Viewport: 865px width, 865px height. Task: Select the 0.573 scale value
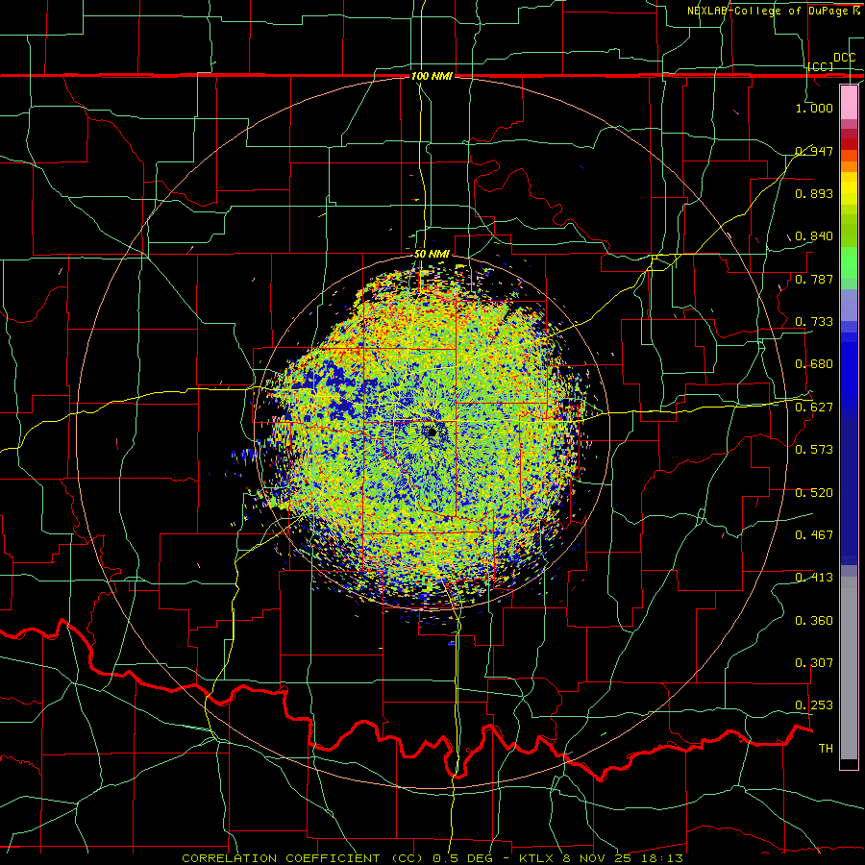click(814, 450)
